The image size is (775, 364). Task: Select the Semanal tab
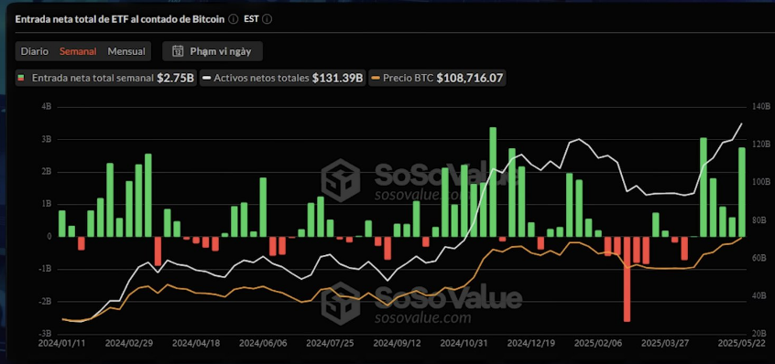pos(78,51)
